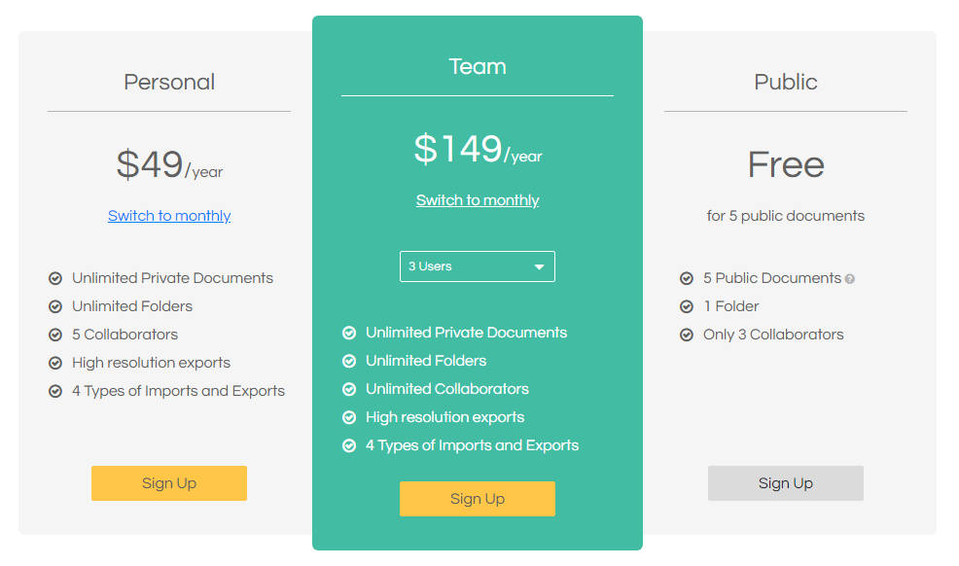Viewport: 959px width, 566px height.
Task: Click the checkmark icon beside 4 Types of Imports in Team
Action: click(x=349, y=445)
